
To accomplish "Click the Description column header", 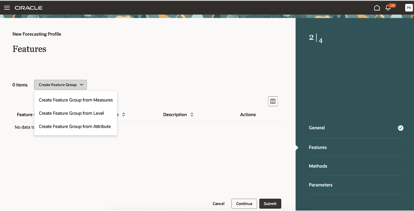I will coord(175,115).
